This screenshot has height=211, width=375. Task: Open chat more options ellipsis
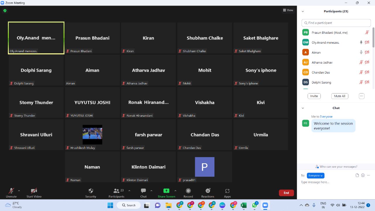[x=369, y=175]
